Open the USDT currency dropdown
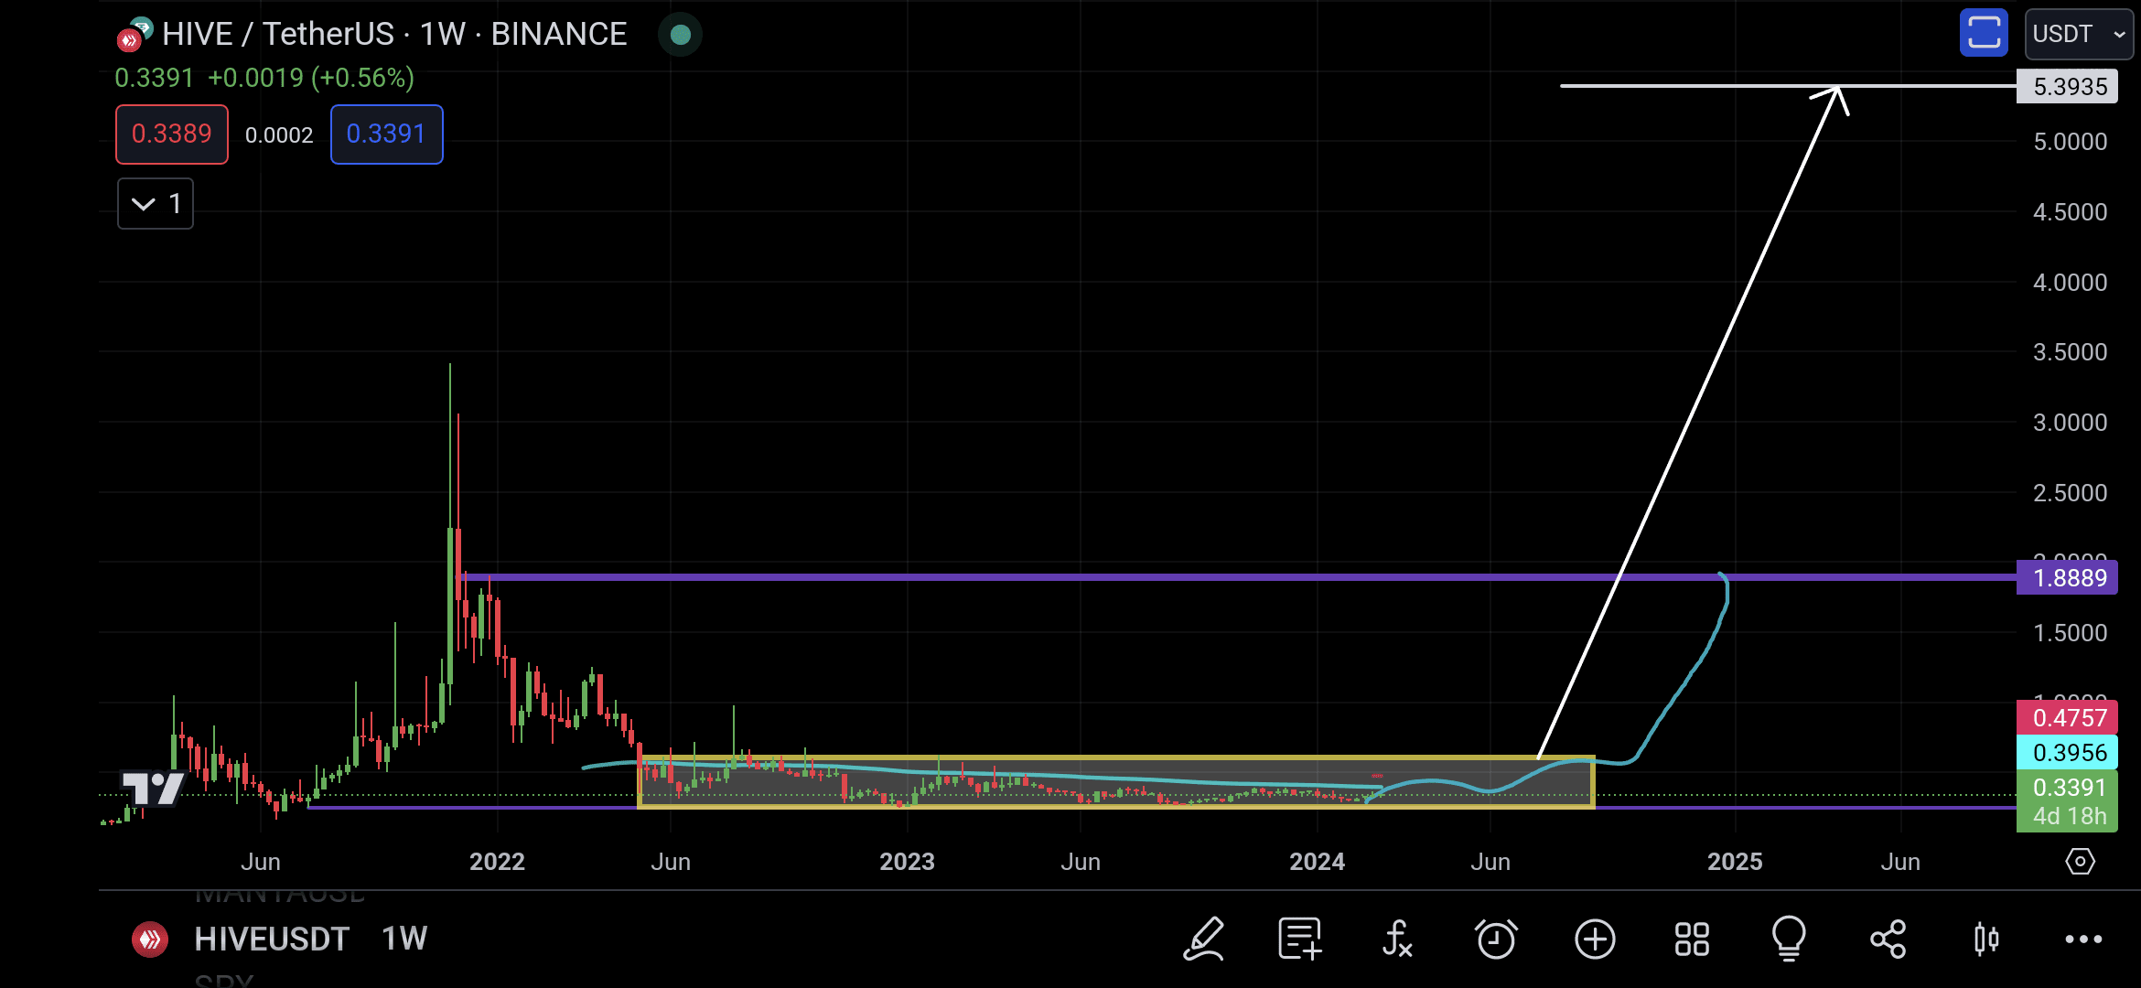 pos(2079,34)
